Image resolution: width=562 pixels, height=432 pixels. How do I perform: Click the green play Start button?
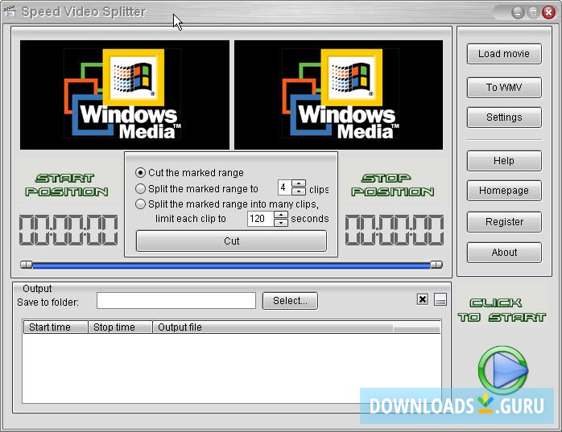click(502, 370)
